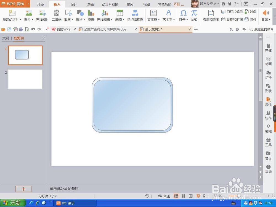Expand the 符号 dropdown arrow

(x=187, y=20)
